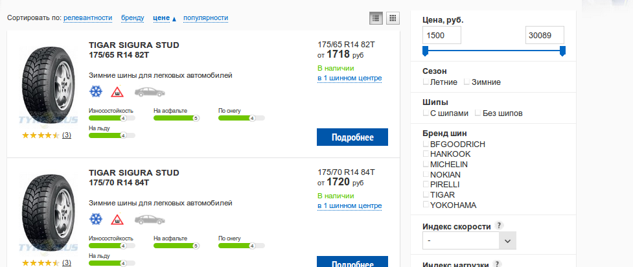633x267 pixels.
Task: Click price 1718 руб text
Action: 341,54
